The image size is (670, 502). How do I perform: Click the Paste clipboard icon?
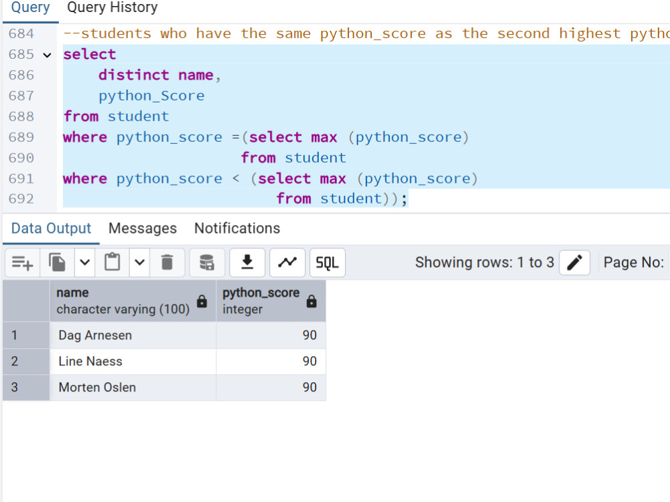pos(113,262)
